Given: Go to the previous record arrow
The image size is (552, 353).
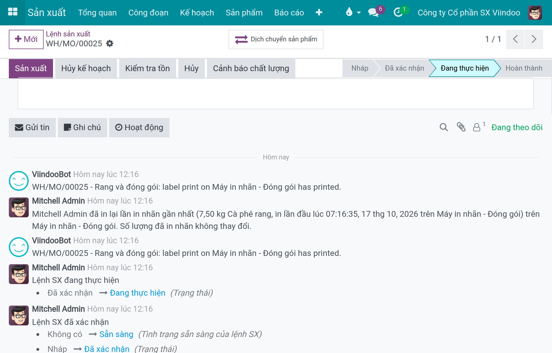Looking at the screenshot, I should pos(515,39).
